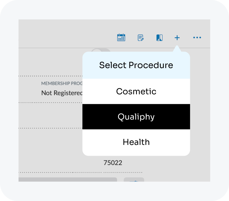229x201 pixels.
Task: Select the highlighted Qualiphy option
Action: 136,117
